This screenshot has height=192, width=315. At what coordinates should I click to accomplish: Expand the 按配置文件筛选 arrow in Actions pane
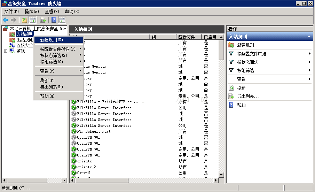pos(309,53)
